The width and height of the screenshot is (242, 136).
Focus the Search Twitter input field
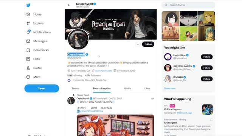coord(188,5)
